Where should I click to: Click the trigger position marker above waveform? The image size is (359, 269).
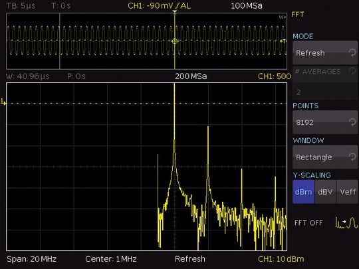click(x=175, y=12)
